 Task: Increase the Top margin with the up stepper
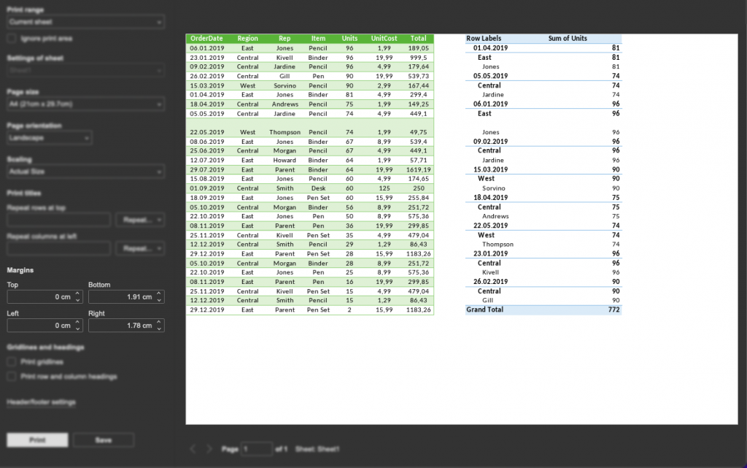tap(77, 294)
